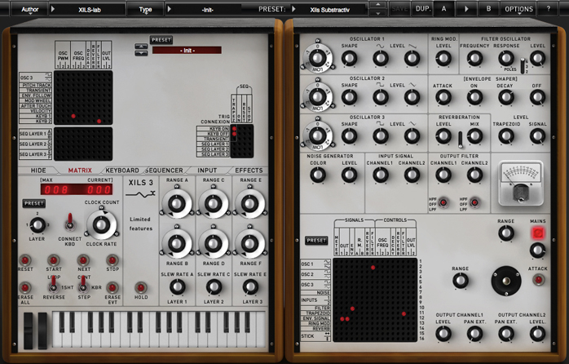Click the Ring Mod LEVEL knob
The width and height of the screenshot is (569, 364).
click(x=443, y=58)
